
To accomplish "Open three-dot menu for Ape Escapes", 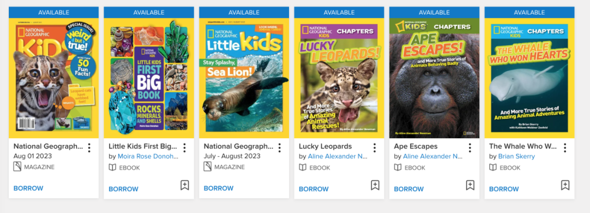I will click(470, 147).
